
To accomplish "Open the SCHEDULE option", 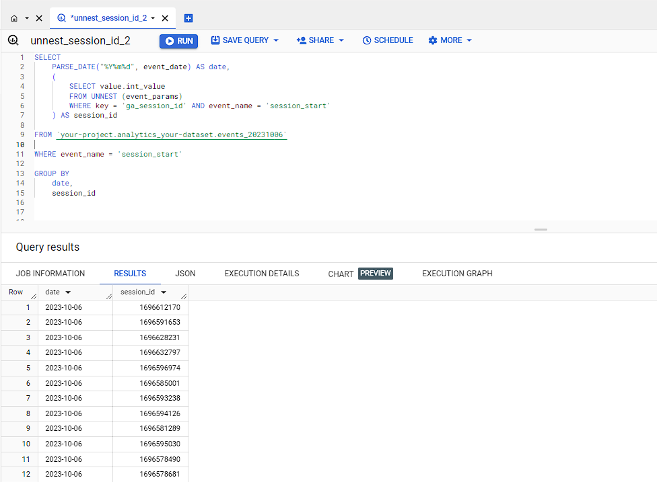I will point(388,40).
